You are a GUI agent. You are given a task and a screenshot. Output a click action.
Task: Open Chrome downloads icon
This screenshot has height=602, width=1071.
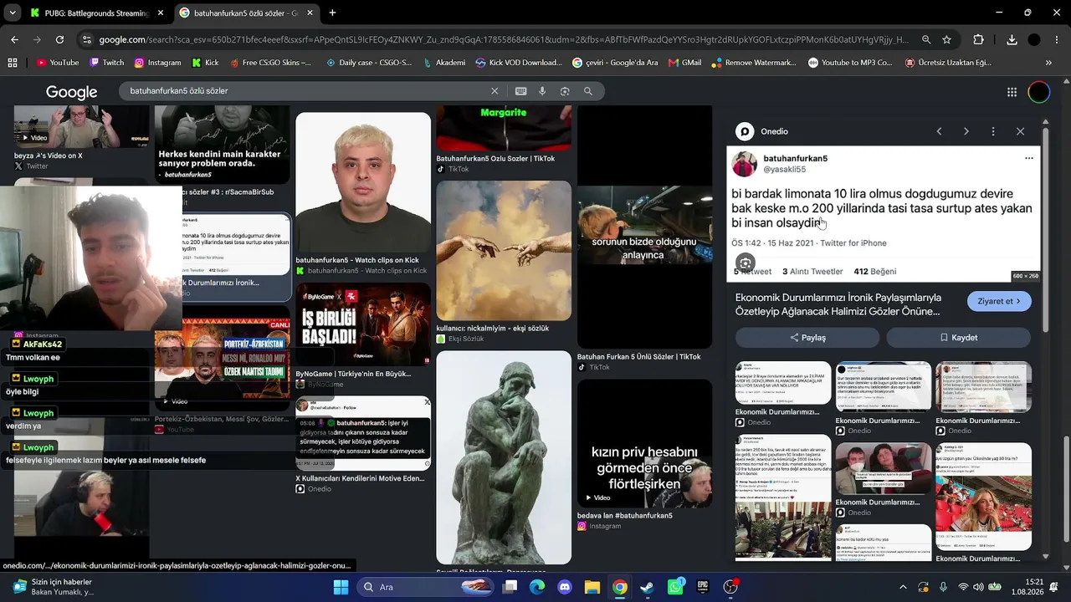pos(1012,39)
